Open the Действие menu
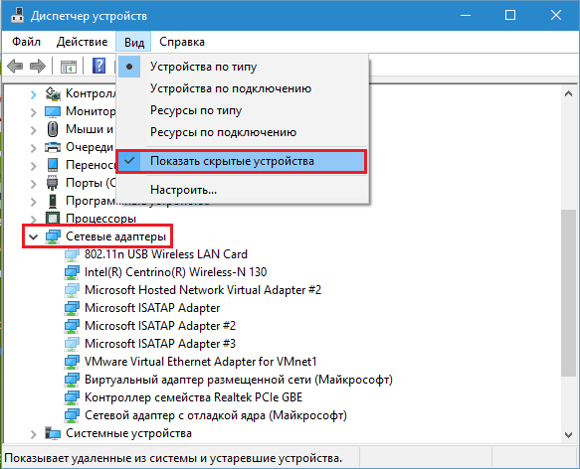Viewport: 580px width, 469px height. (x=83, y=42)
